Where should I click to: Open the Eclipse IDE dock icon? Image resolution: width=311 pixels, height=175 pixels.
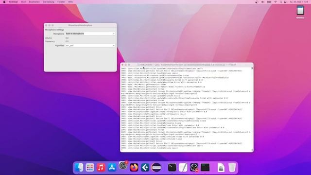click(156, 167)
